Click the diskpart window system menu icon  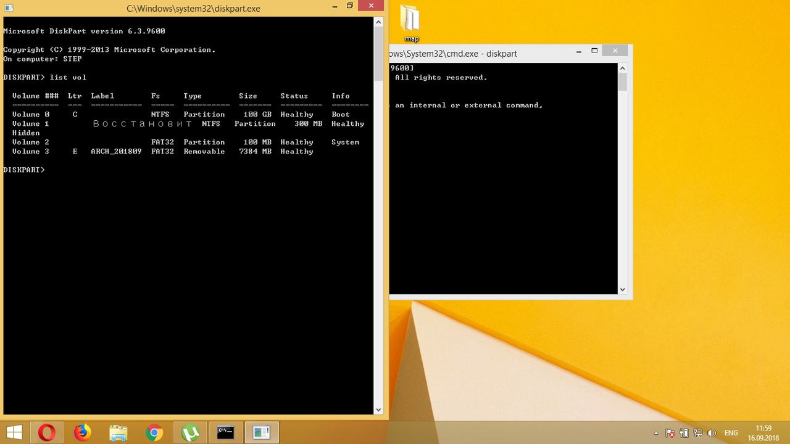[9, 8]
